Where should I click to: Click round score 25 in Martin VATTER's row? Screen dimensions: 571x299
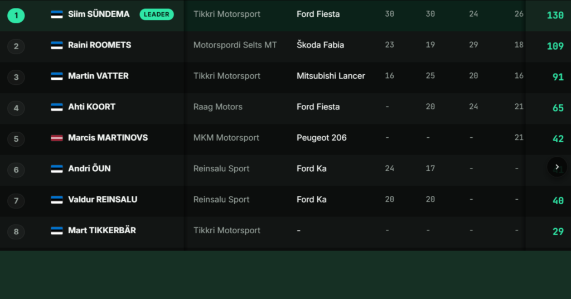pos(430,75)
